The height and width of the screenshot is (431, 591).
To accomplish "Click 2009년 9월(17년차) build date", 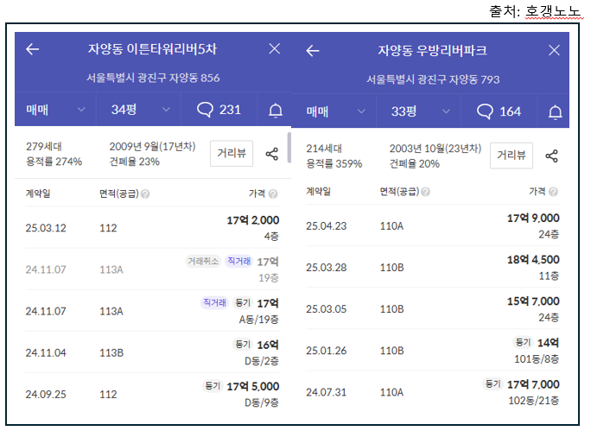I will 152,147.
